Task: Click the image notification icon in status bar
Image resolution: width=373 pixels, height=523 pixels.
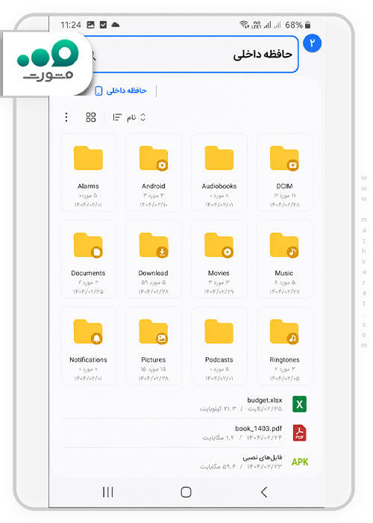Action: coord(90,25)
